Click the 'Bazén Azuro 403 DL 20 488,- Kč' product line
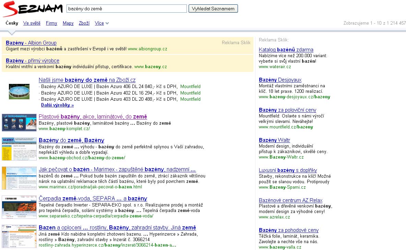The height and width of the screenshot is (250, 406). tap(109, 99)
